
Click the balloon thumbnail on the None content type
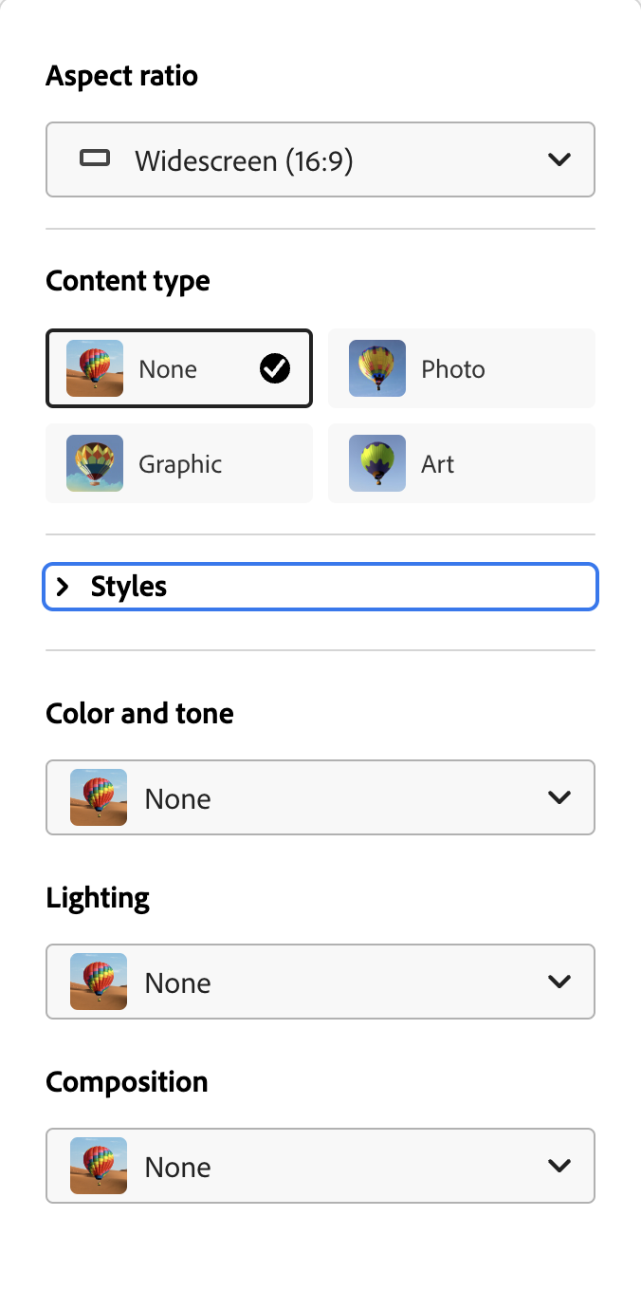click(x=95, y=368)
